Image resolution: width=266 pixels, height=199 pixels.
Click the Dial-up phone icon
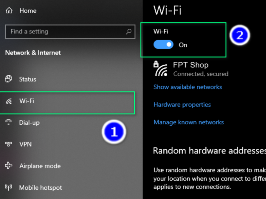coord(9,122)
